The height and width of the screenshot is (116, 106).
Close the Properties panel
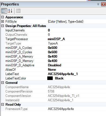(103, 4)
